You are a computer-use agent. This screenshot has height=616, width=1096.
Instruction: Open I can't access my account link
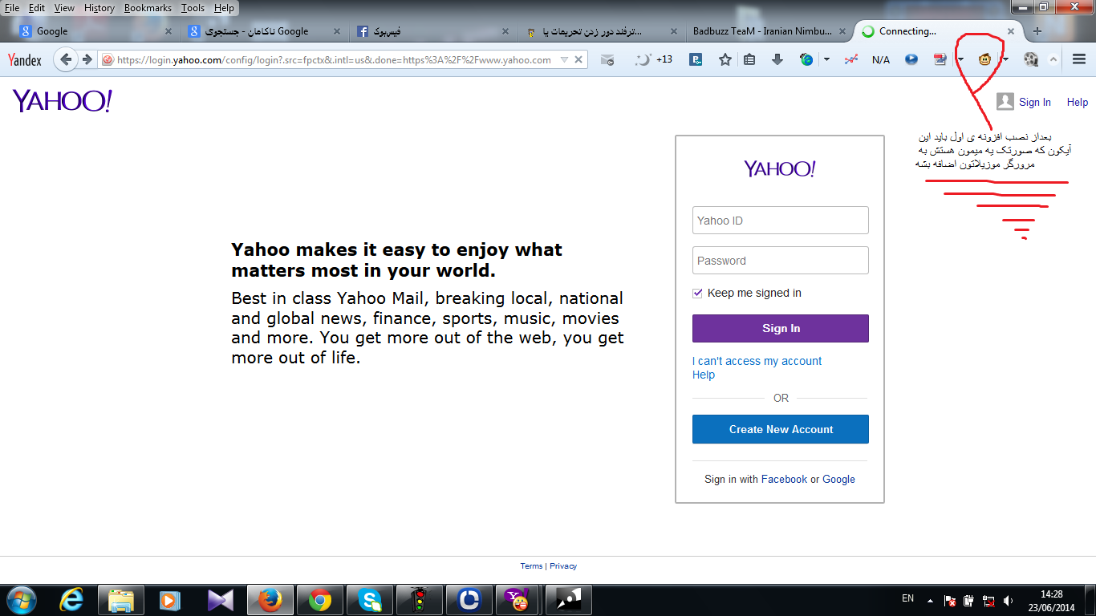click(757, 361)
